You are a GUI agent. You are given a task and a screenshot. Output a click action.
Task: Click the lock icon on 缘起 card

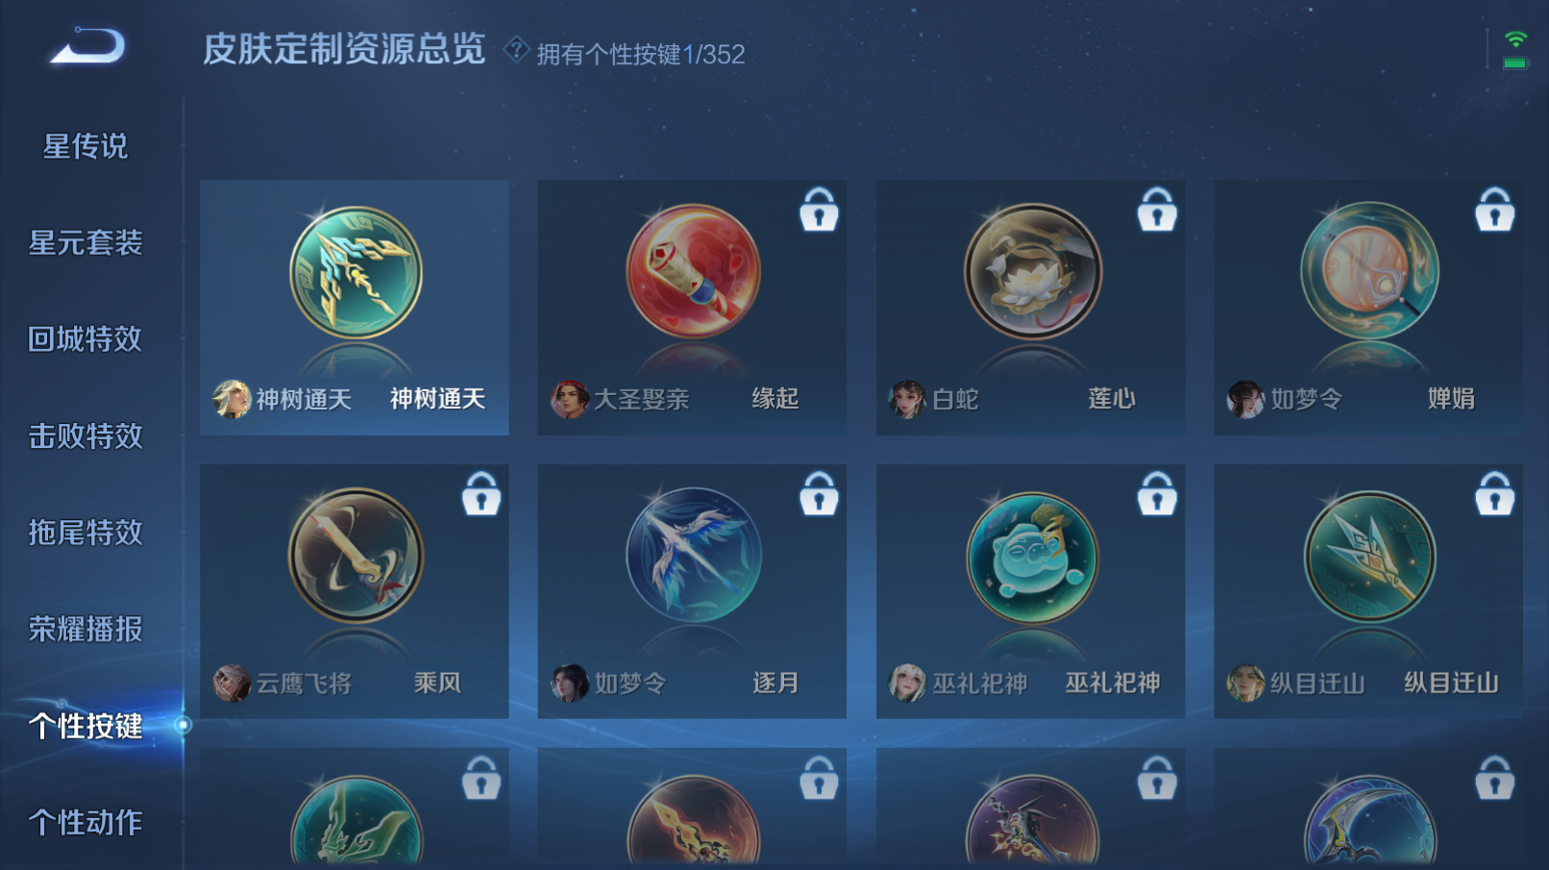tap(819, 210)
